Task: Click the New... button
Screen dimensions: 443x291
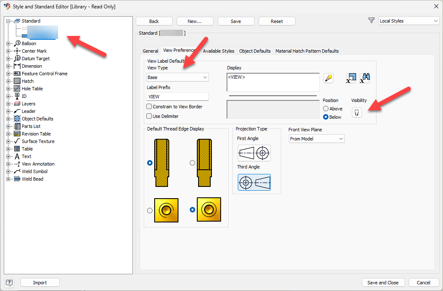Action: [x=195, y=21]
